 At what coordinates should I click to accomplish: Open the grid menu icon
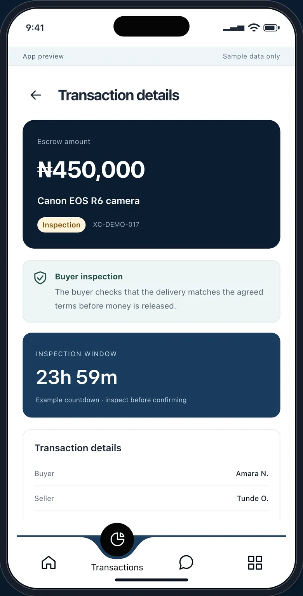click(255, 562)
